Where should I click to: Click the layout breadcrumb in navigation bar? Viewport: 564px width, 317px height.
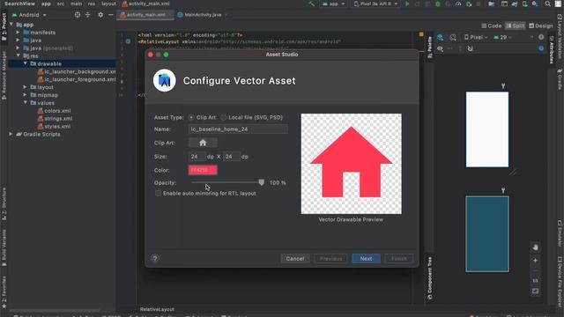108,4
